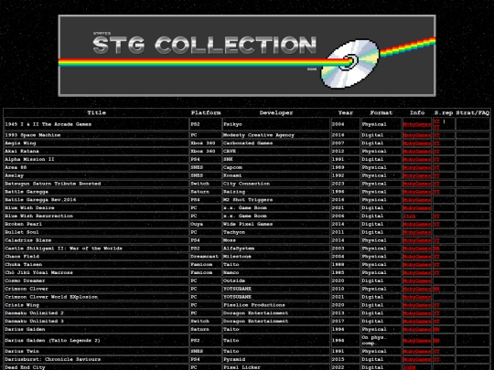Open YT replay link for Alpha Mission II
Viewport: 494px width, 370px height.
pyautogui.click(x=436, y=160)
